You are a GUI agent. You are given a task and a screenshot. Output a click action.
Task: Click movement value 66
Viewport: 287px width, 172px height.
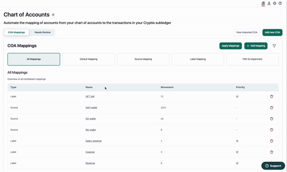[x=162, y=119]
